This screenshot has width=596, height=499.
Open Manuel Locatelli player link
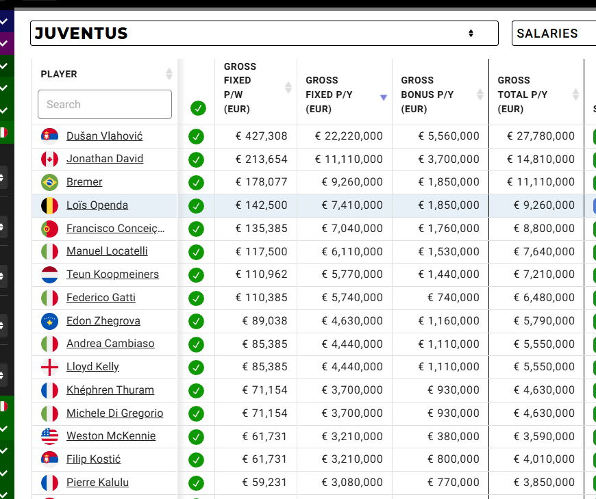click(107, 251)
